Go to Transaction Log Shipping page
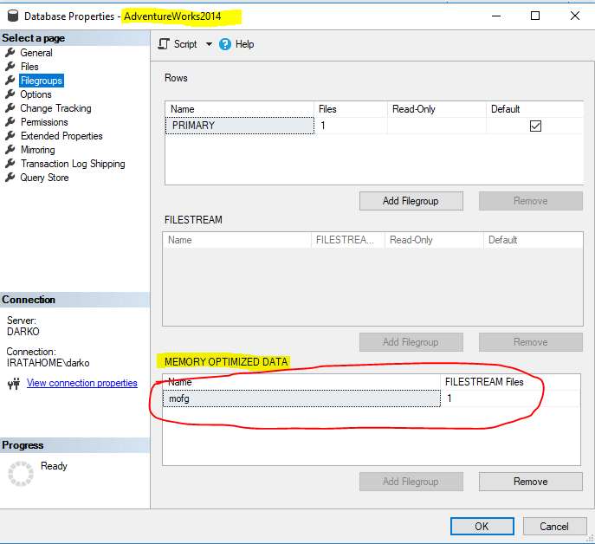 click(73, 164)
